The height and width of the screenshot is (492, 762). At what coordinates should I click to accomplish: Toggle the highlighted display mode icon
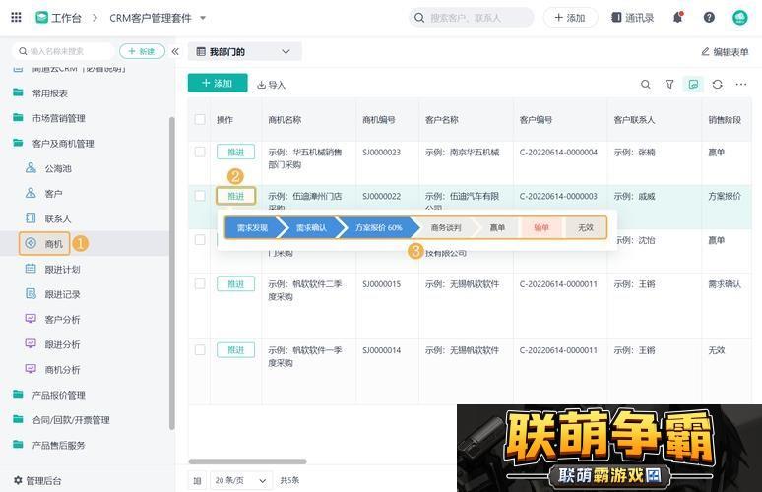pyautogui.click(x=693, y=84)
